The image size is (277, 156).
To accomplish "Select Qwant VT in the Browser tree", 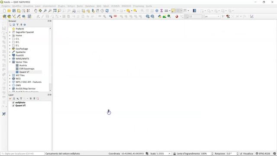I will pos(24,72).
